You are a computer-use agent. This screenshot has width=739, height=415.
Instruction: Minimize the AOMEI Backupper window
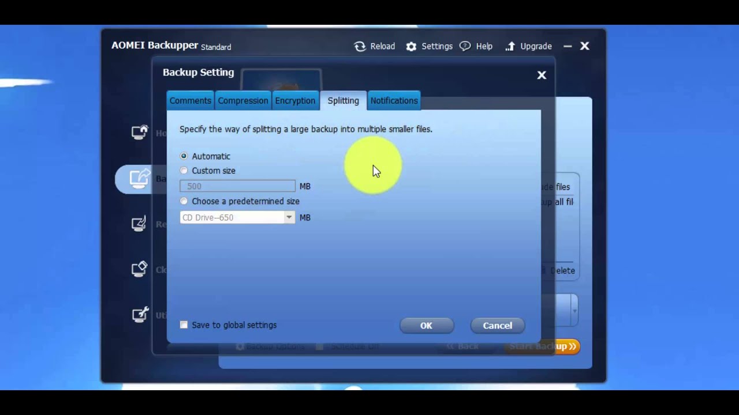568,46
